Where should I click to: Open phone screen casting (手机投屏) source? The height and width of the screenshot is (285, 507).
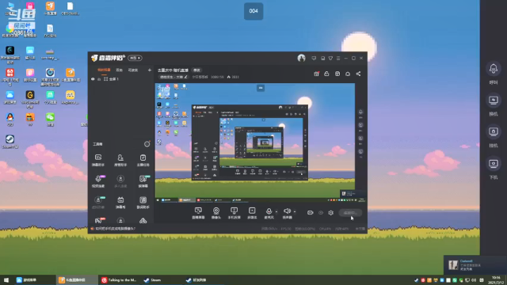[234, 213]
